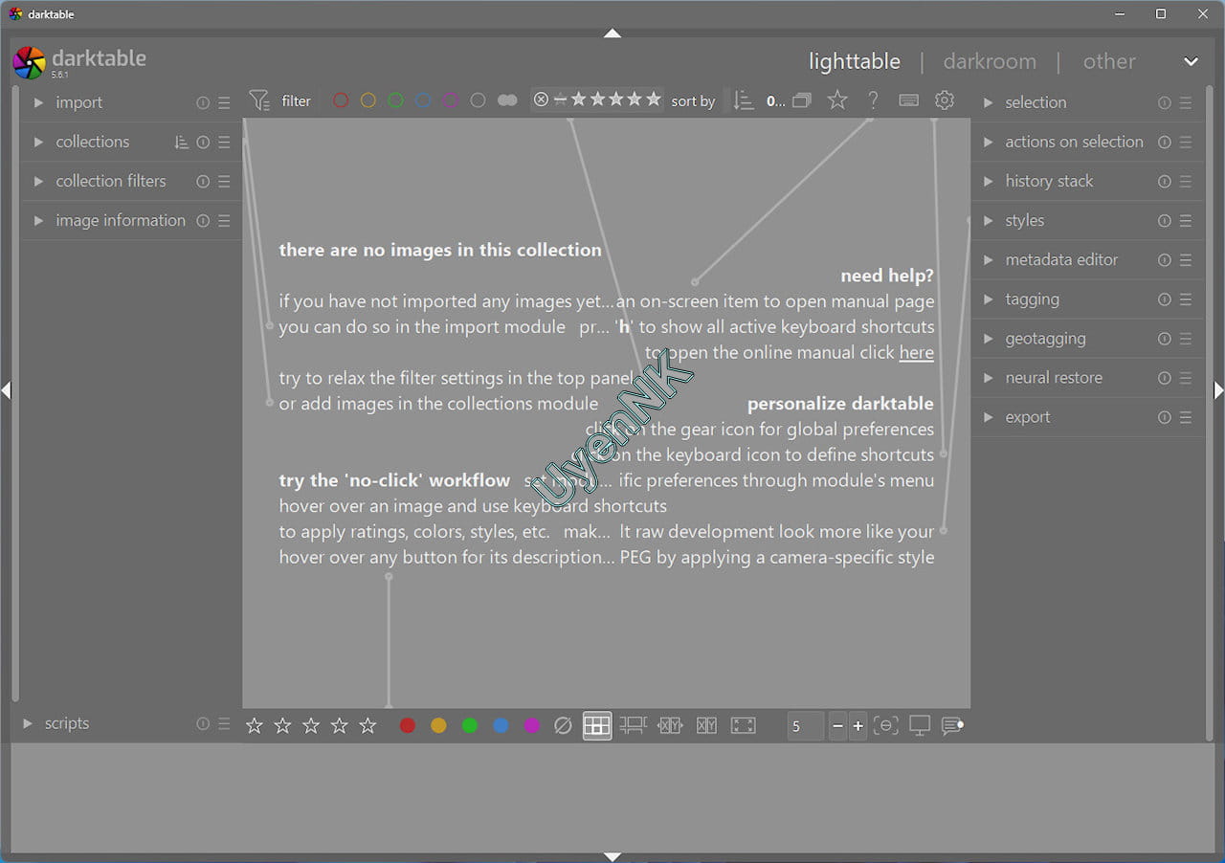Expand the selection module
Image resolution: width=1225 pixels, height=863 pixels.
click(989, 103)
